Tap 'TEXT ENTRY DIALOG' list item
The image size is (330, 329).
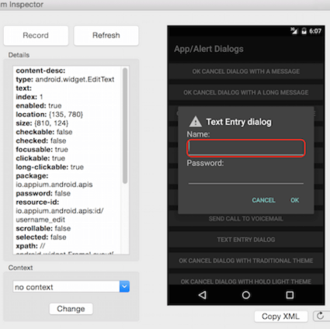click(x=246, y=240)
